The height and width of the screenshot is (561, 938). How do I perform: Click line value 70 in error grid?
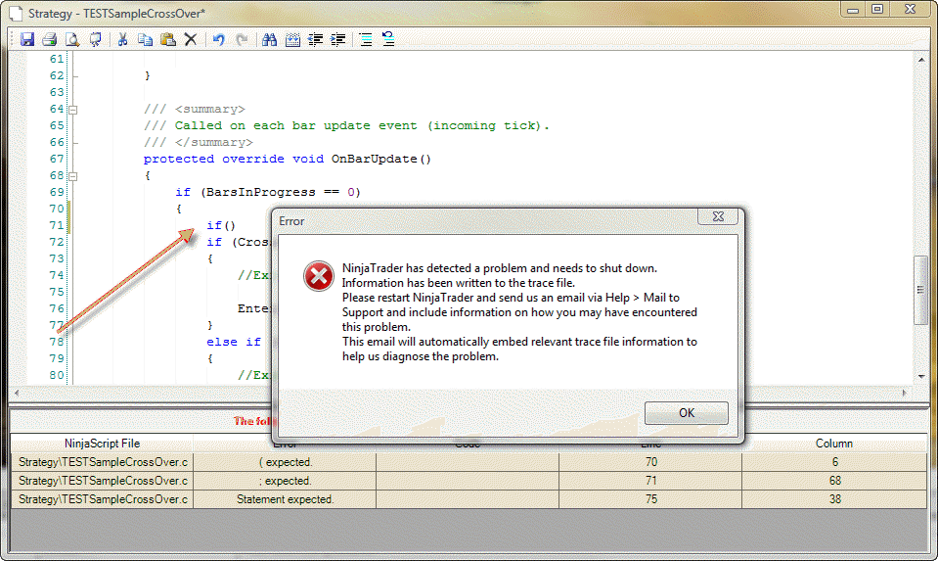click(x=650, y=462)
